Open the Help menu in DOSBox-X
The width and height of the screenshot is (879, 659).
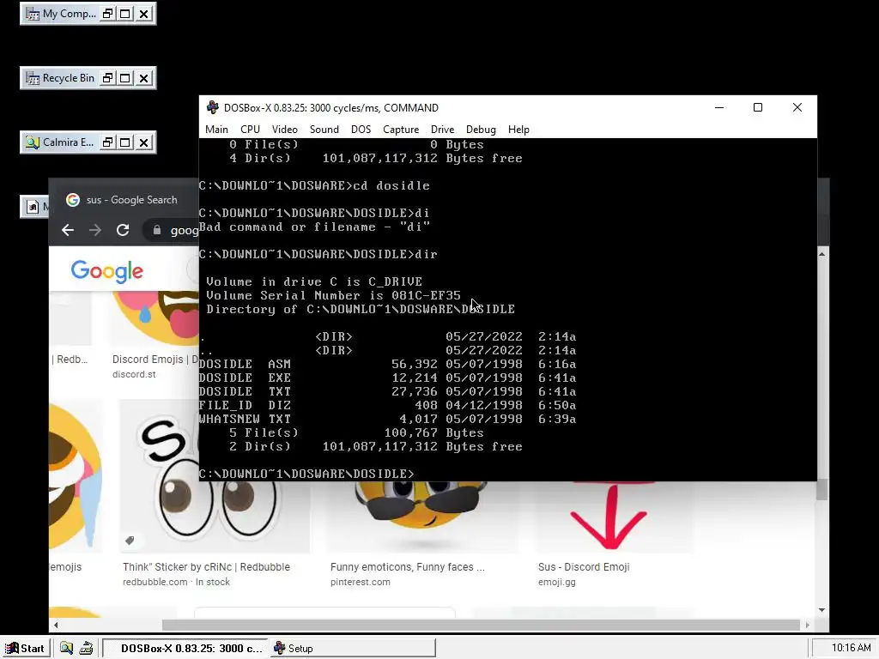pos(518,130)
